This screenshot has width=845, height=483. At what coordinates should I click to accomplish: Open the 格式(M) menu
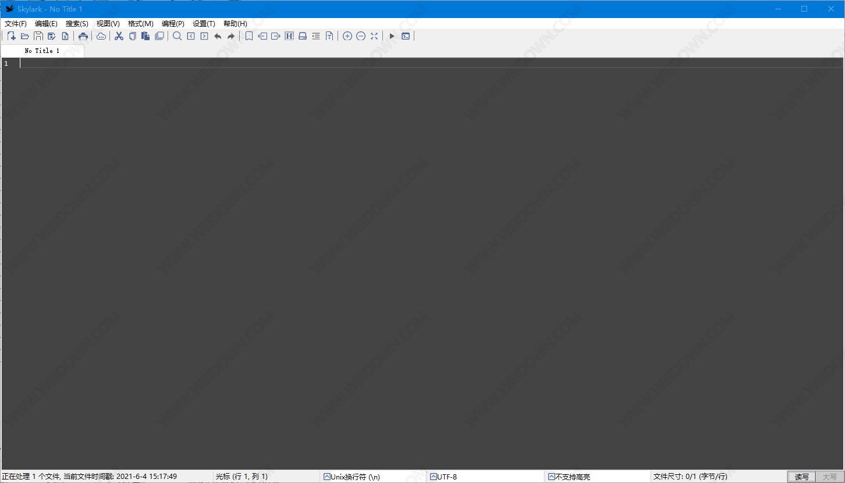(141, 24)
